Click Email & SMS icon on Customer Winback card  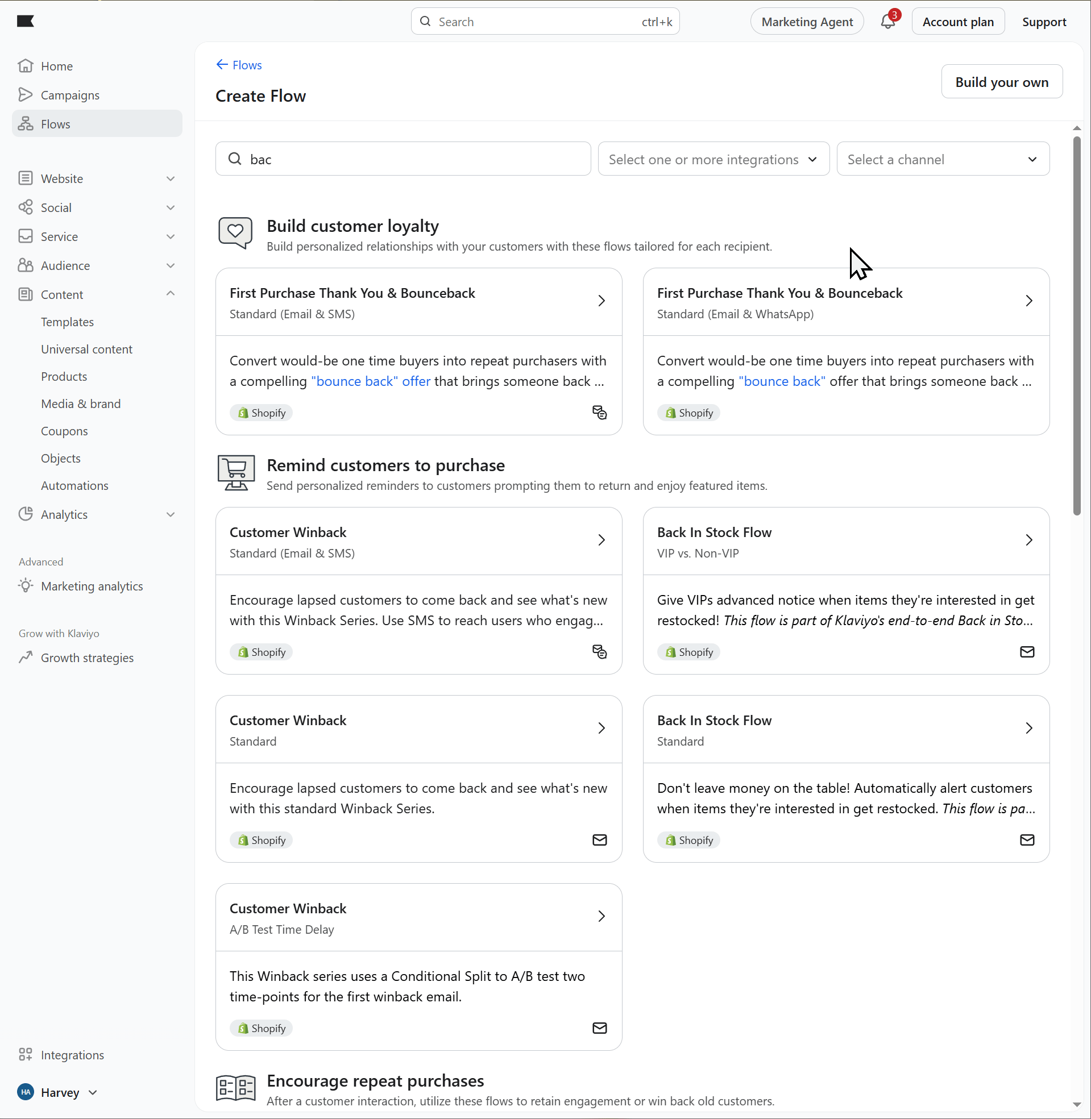pyautogui.click(x=599, y=652)
